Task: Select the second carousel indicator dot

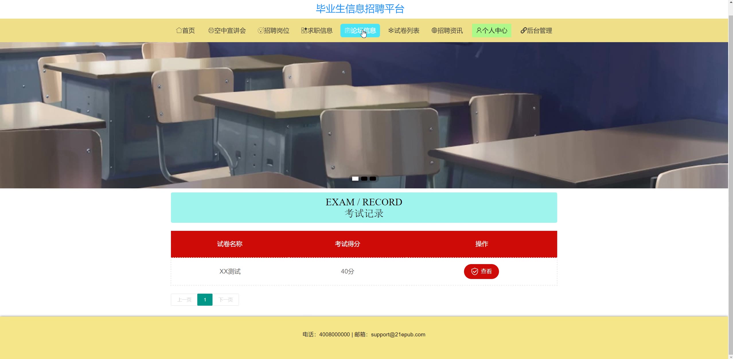Action: [364, 179]
